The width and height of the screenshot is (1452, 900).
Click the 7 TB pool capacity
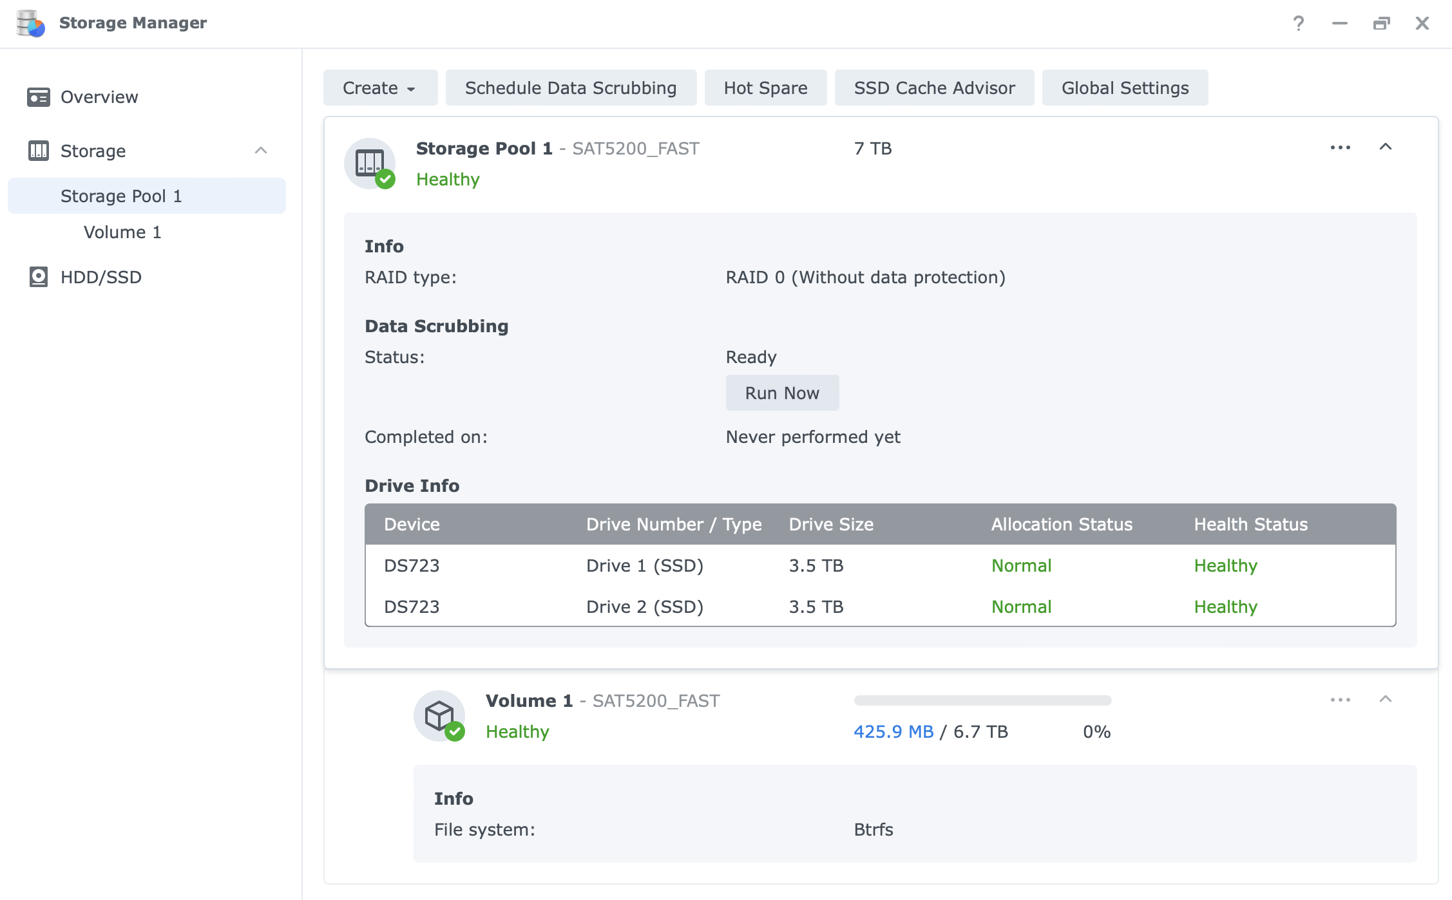tap(873, 149)
